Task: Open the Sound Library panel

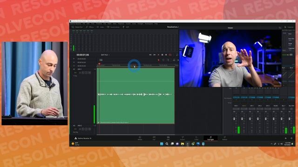Action: [x=113, y=27]
